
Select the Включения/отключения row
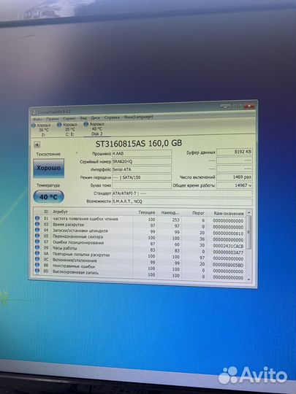[140, 262]
